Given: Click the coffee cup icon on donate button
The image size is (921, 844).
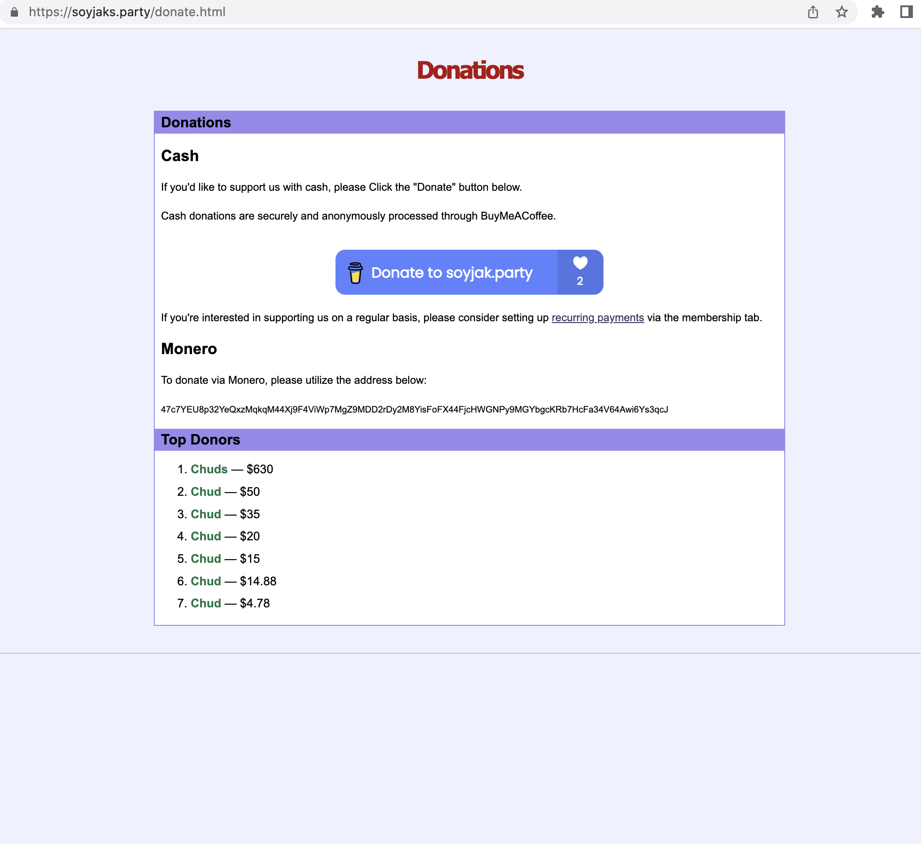Looking at the screenshot, I should point(355,273).
